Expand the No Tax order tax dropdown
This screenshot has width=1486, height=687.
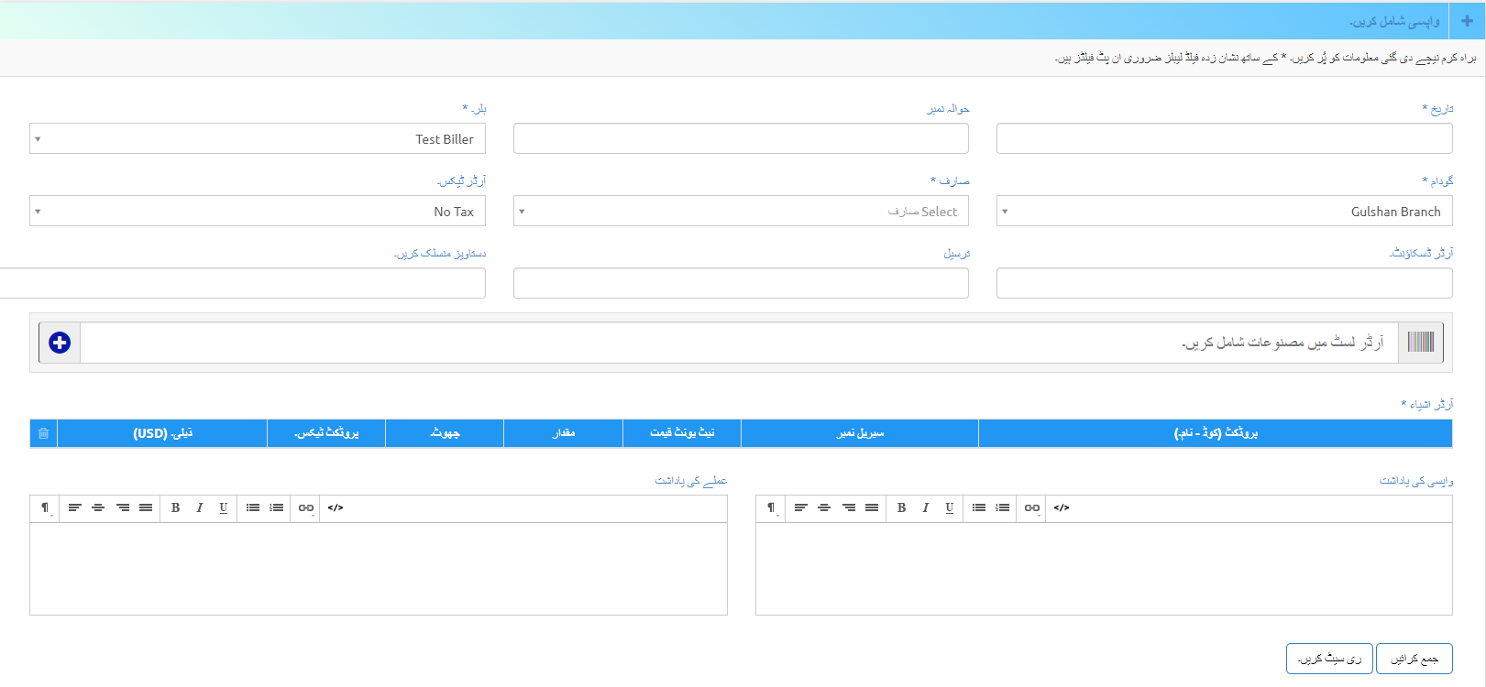[x=258, y=212]
